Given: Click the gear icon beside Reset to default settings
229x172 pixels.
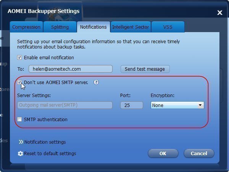Looking at the screenshot, I should [x=20, y=154].
